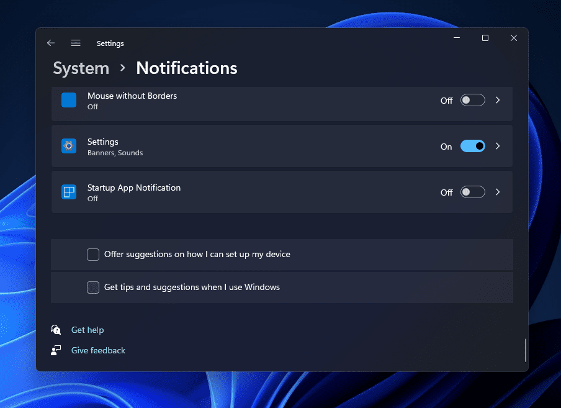Click the back arrow icon
Viewport: 561px width, 408px height.
tap(51, 43)
